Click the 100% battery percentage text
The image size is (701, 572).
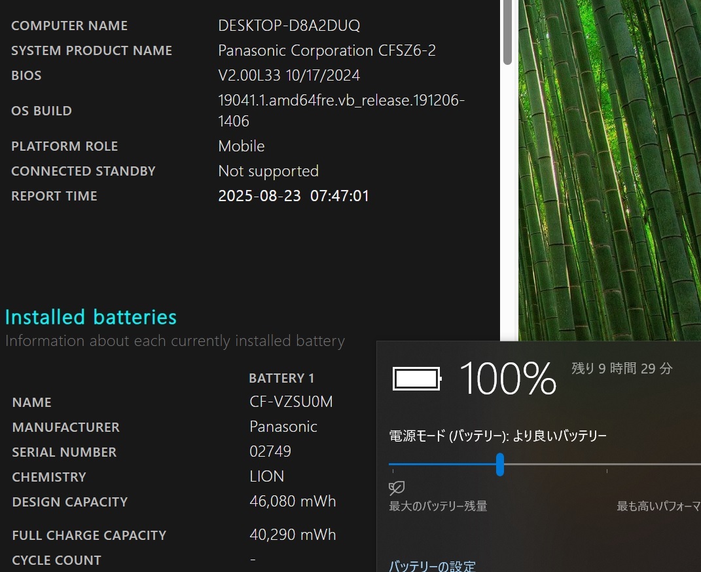click(508, 379)
